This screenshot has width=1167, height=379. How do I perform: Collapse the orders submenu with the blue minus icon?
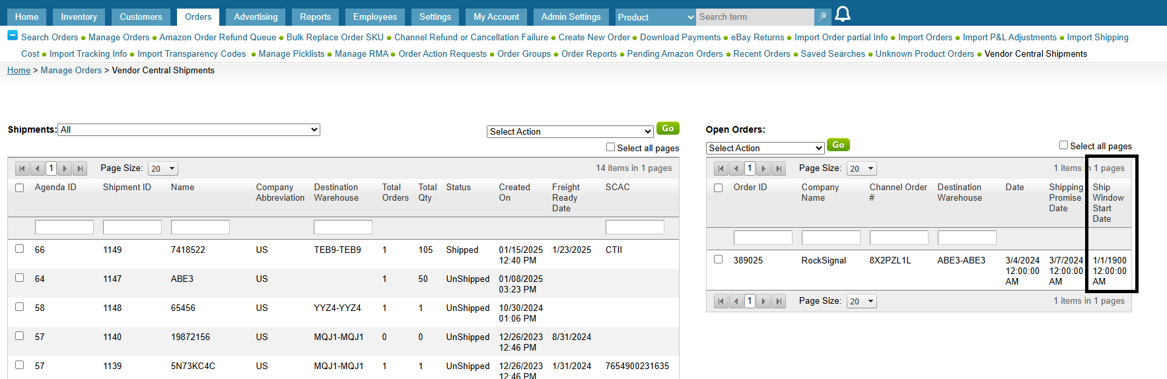[13, 36]
